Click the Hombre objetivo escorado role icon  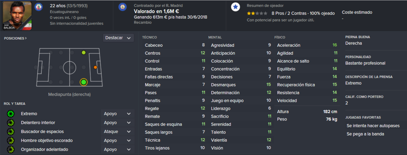tap(11, 140)
